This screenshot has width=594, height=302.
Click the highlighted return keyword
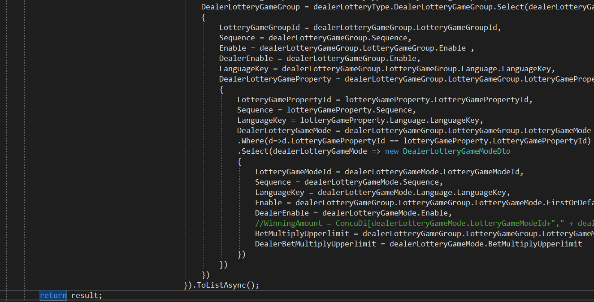click(x=53, y=295)
